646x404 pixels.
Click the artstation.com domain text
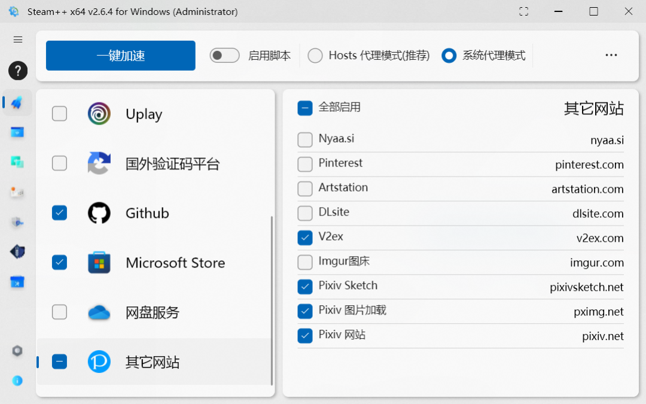(587, 189)
